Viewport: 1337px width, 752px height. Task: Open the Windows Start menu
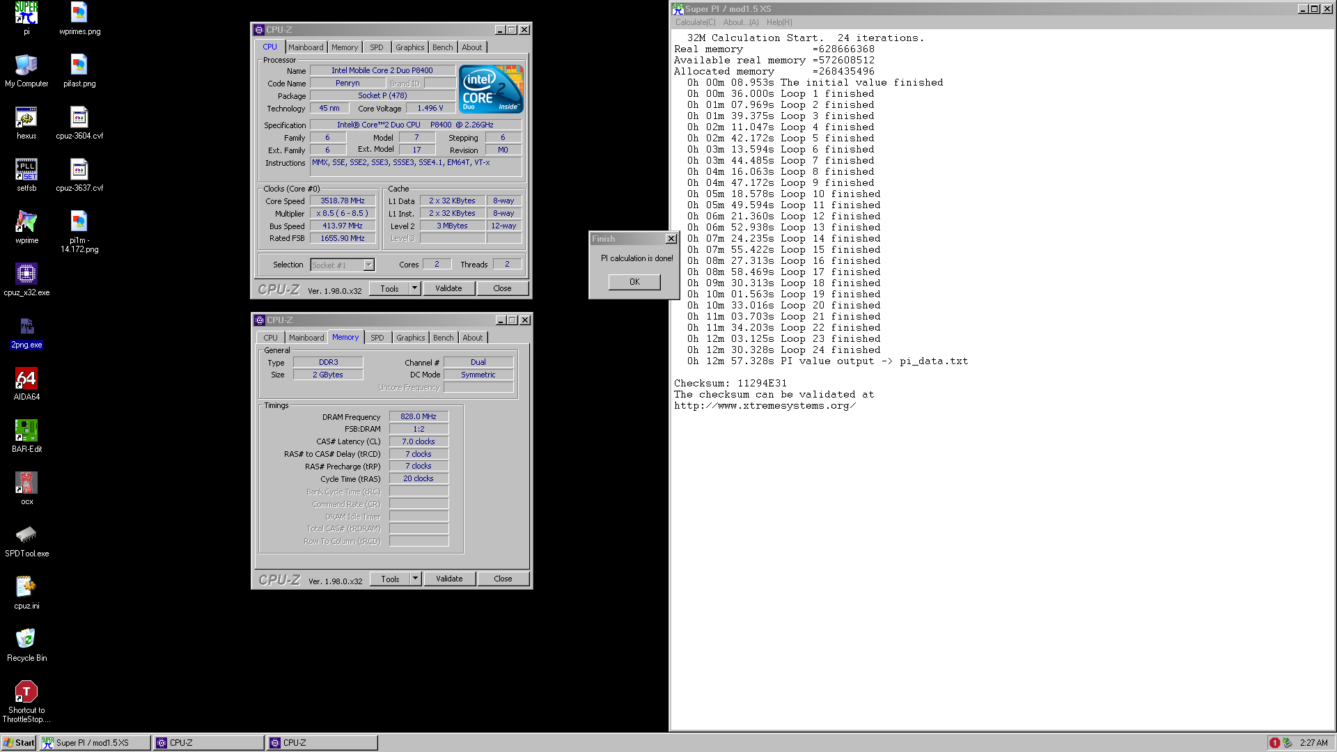tap(19, 743)
